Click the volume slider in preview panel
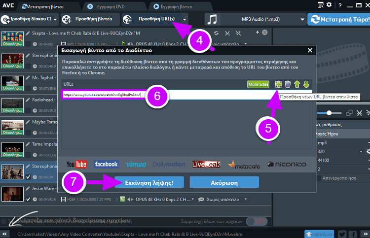 328,113
